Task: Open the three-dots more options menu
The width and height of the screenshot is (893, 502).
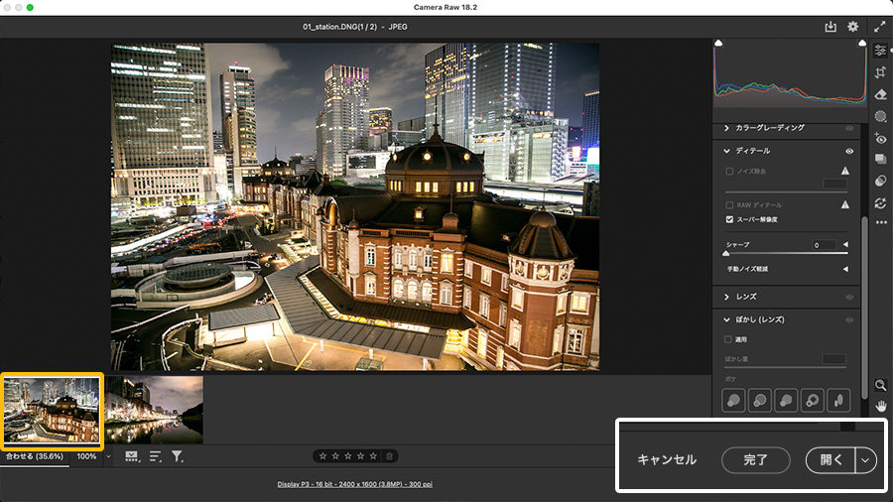Action: coord(881,222)
